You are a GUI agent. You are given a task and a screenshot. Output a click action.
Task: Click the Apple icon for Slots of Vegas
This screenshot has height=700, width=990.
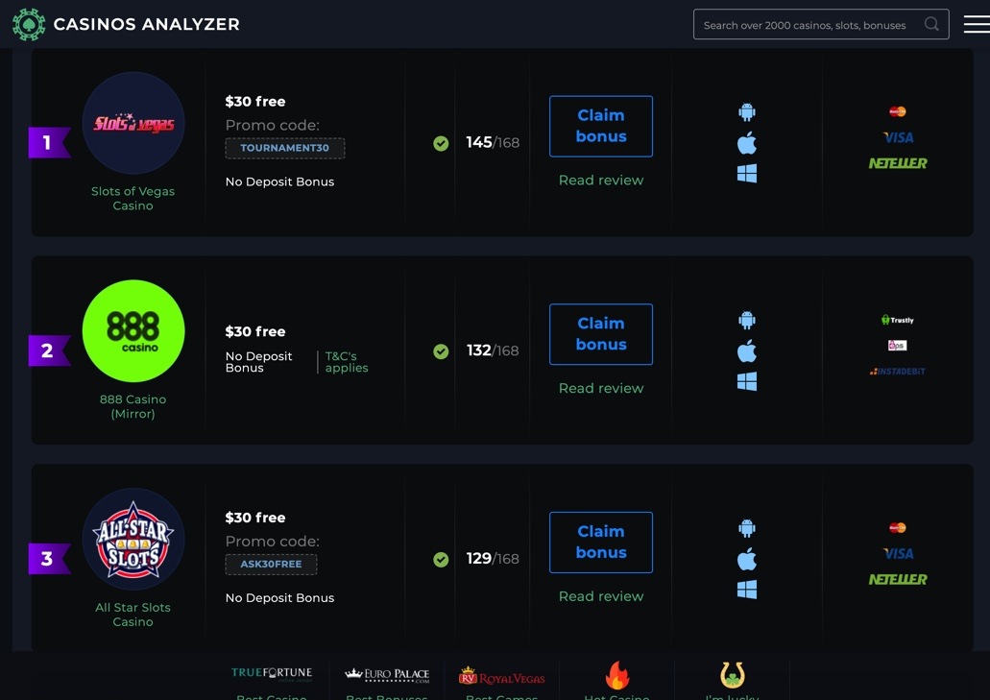[747, 143]
